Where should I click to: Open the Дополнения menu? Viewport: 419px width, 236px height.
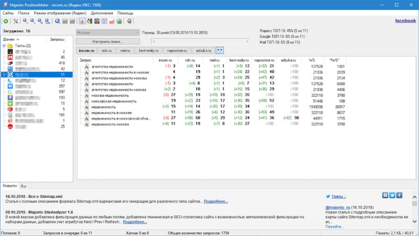pyautogui.click(x=102, y=13)
